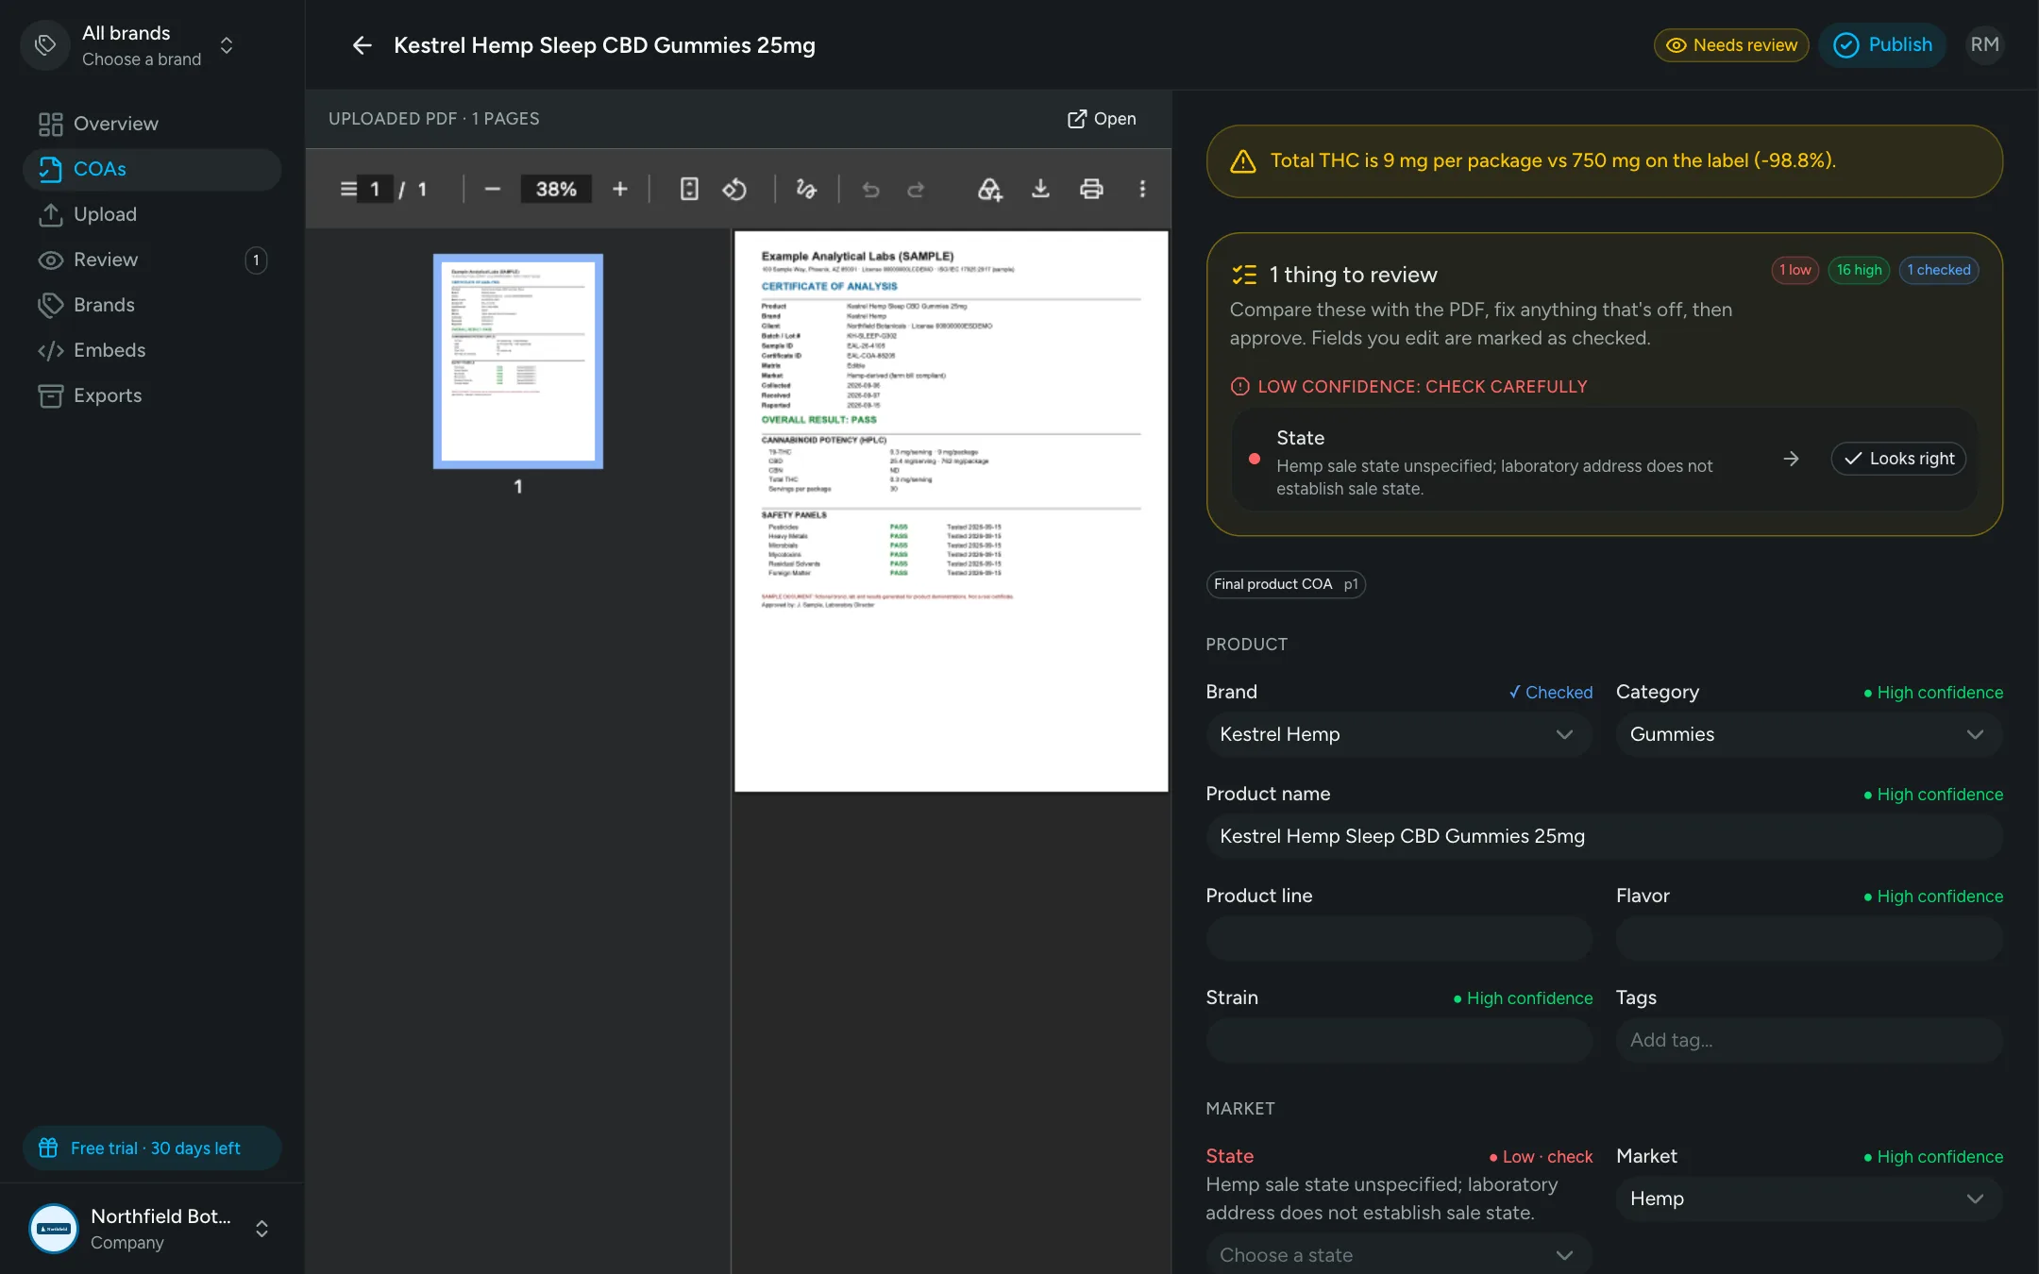
Task: Click the Needs review status pill
Action: click(x=1731, y=45)
